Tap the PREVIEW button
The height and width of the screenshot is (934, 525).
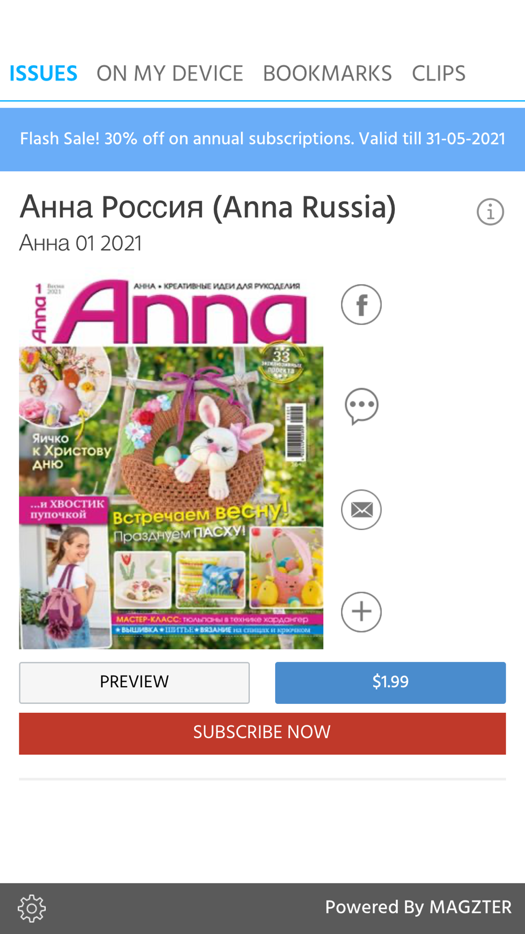[x=134, y=682]
